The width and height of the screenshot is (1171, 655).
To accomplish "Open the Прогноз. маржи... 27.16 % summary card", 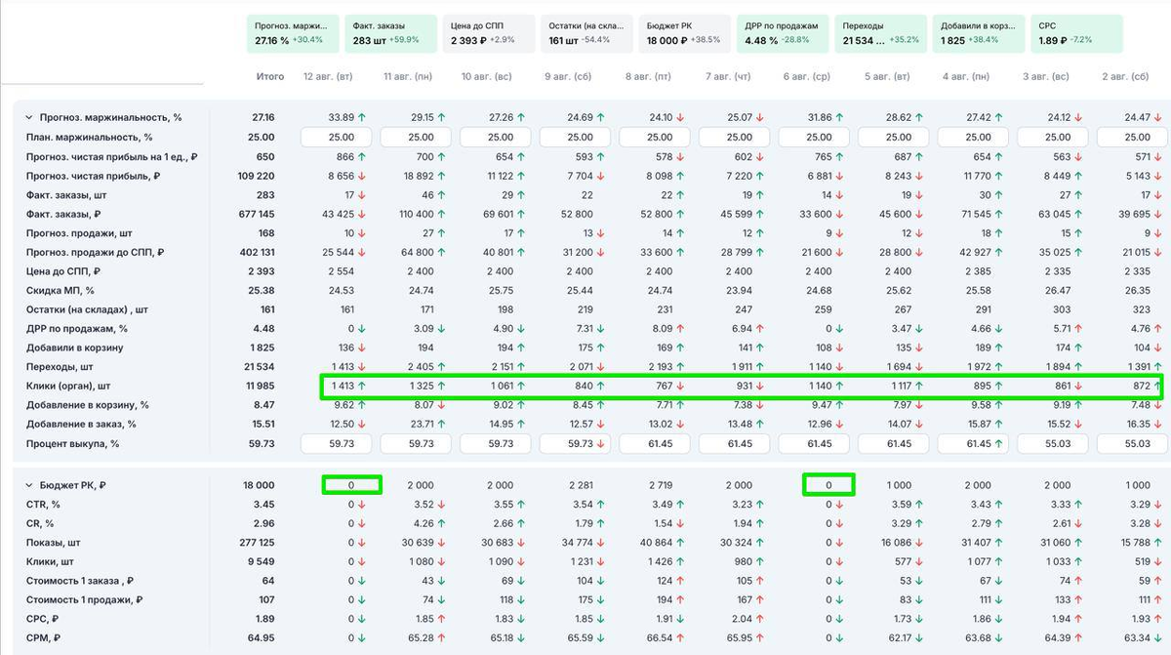I will click(x=293, y=33).
